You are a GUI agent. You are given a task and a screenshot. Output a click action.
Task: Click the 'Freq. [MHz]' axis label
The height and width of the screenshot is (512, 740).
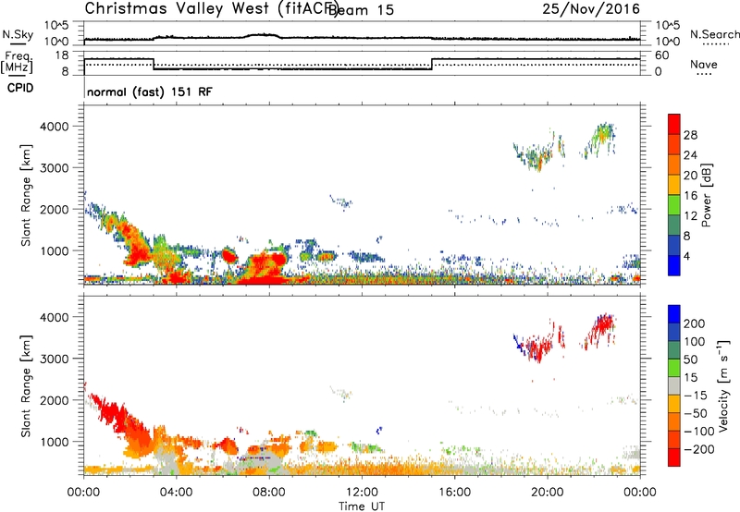17,62
